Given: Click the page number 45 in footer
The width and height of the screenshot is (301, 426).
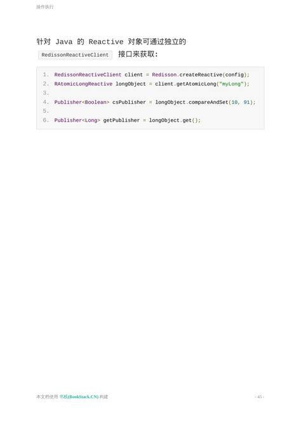Looking at the screenshot, I should (260, 397).
